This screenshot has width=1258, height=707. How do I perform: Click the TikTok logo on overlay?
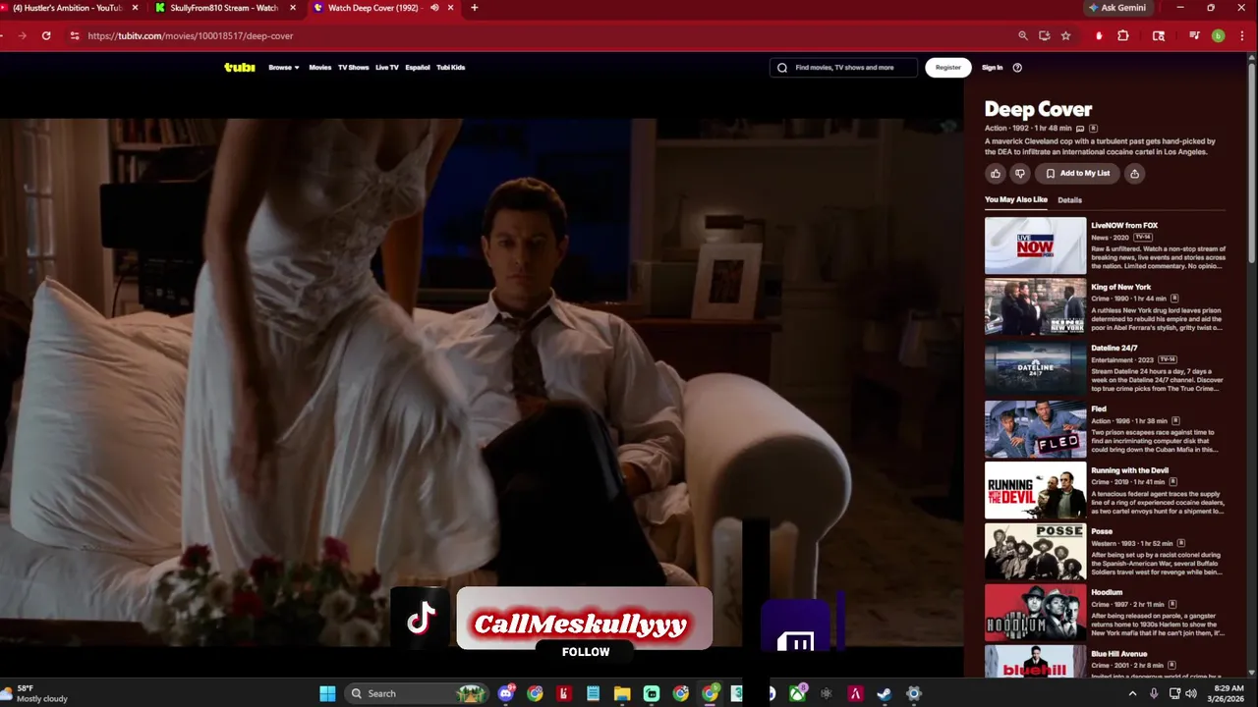421,618
